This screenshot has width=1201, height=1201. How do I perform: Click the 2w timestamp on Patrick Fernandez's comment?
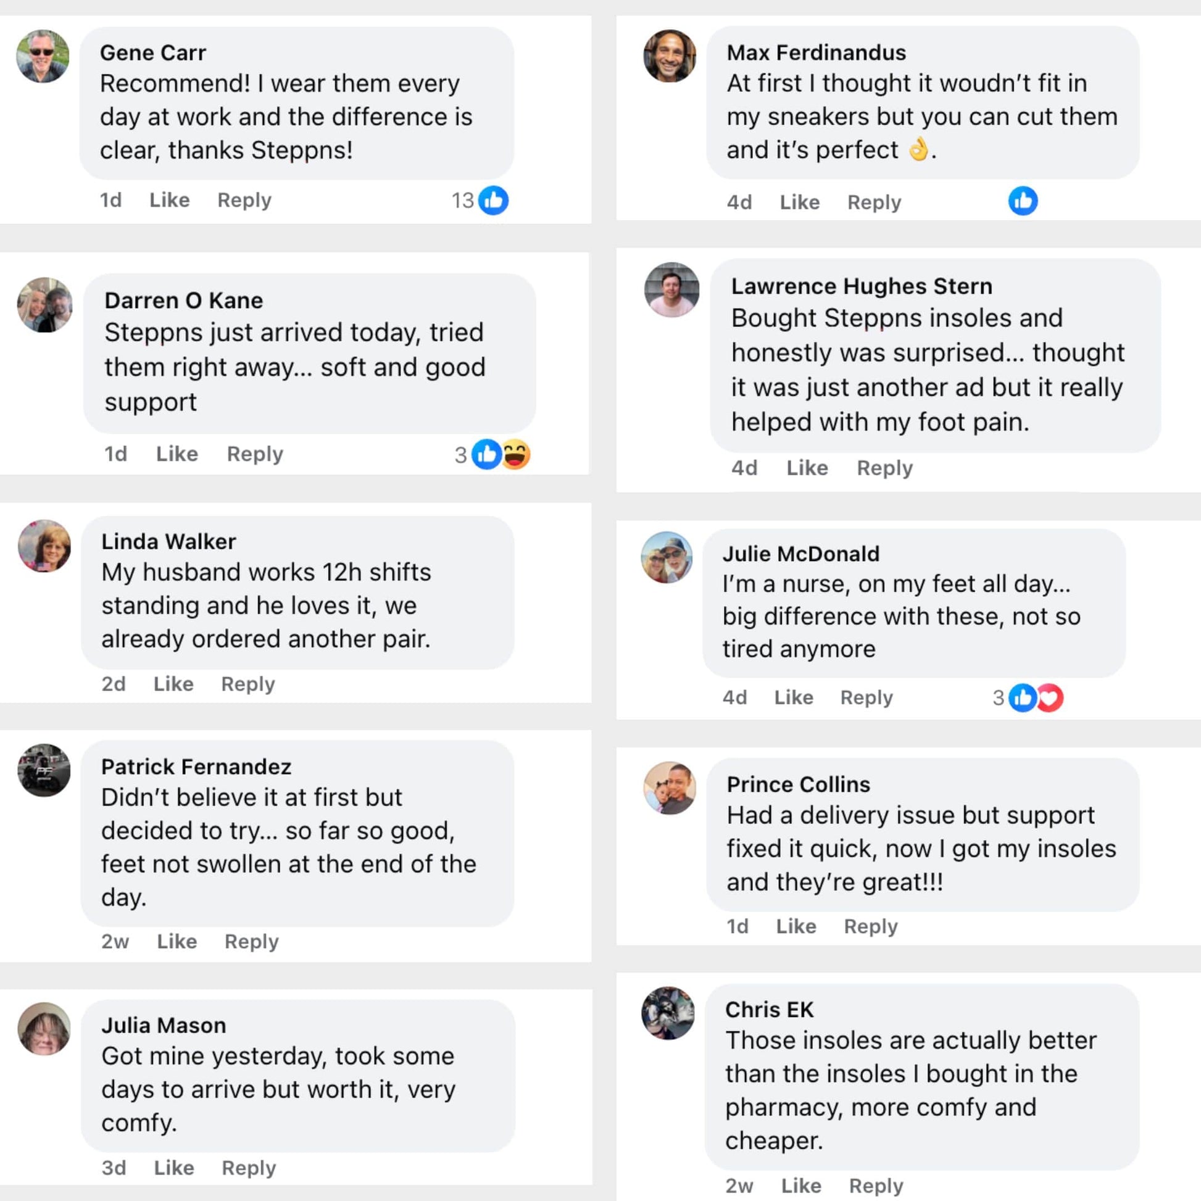(x=115, y=941)
